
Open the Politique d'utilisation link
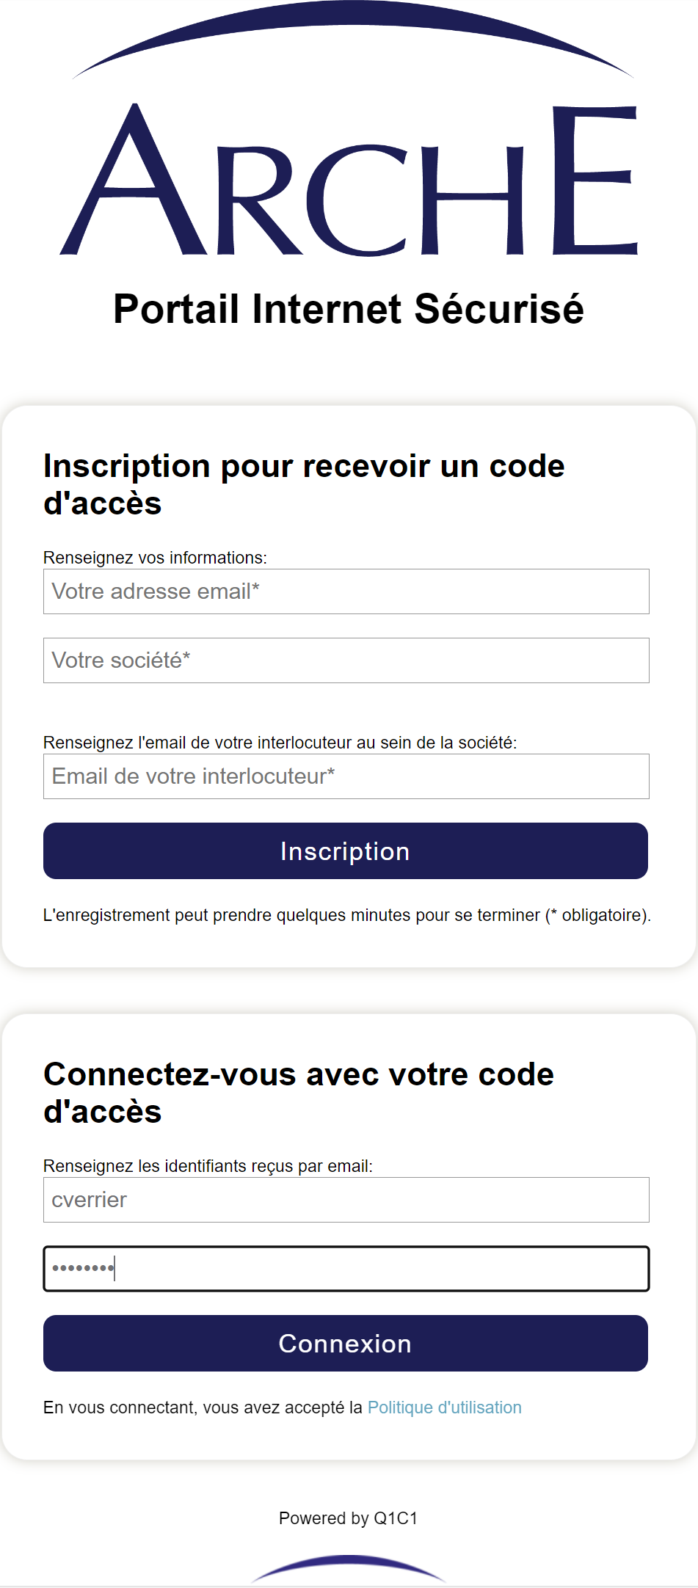(x=444, y=1407)
